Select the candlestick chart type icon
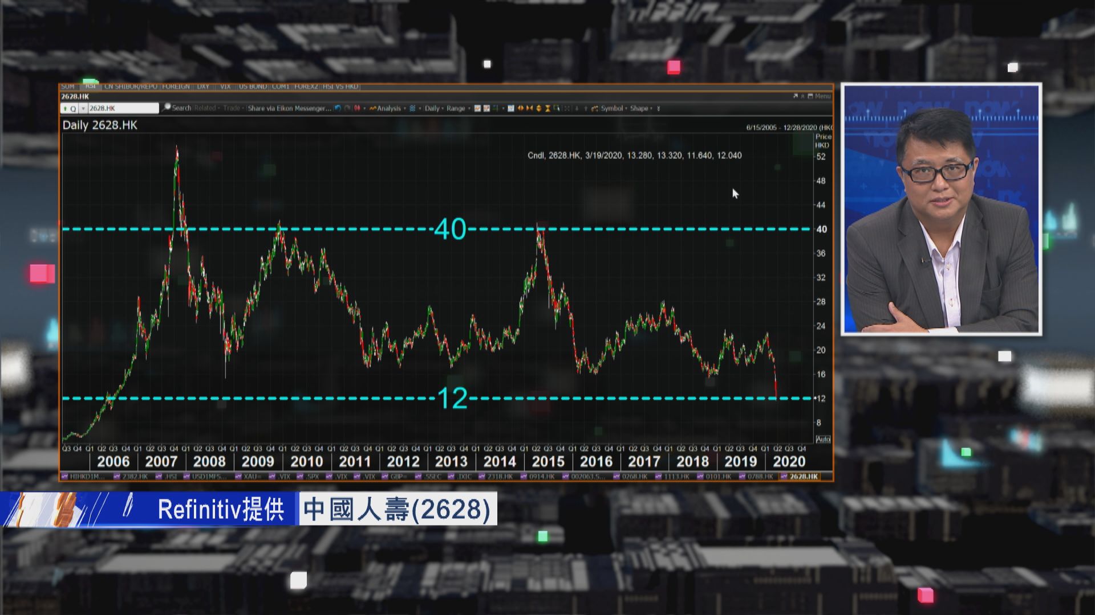This screenshot has height=615, width=1095. (356, 108)
